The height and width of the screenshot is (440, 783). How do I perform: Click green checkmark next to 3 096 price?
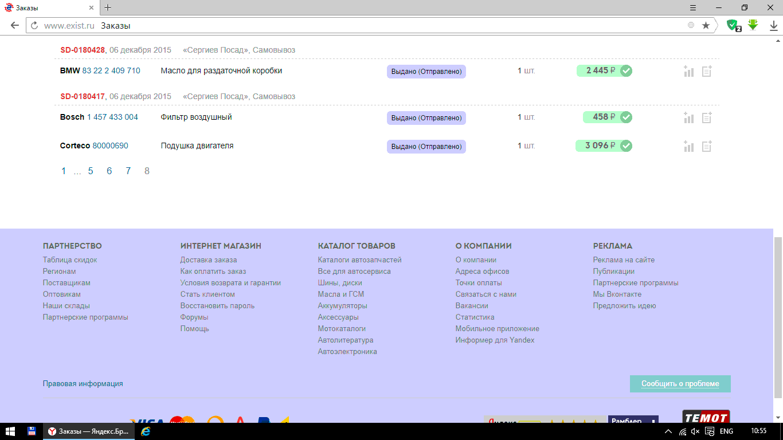coord(626,146)
